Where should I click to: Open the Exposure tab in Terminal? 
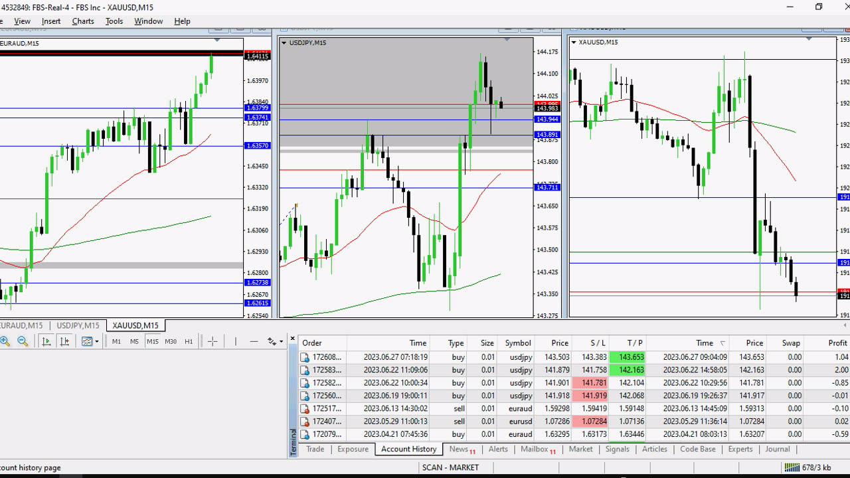[353, 449]
